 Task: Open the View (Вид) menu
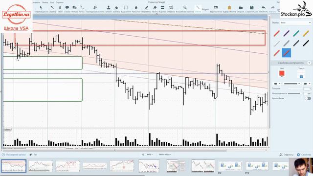pos(52,2)
